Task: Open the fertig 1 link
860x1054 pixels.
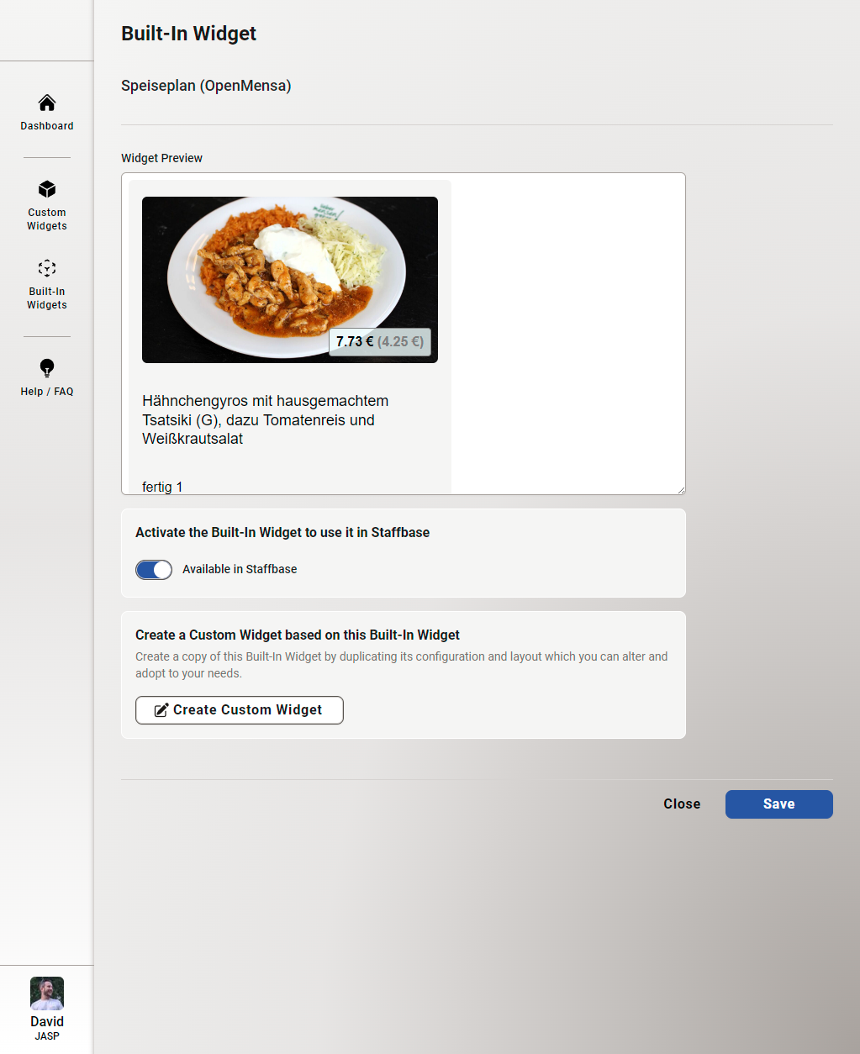Action: pyautogui.click(x=161, y=487)
